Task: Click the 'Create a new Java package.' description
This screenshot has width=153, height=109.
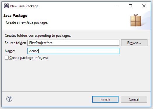Action: pos(27,22)
